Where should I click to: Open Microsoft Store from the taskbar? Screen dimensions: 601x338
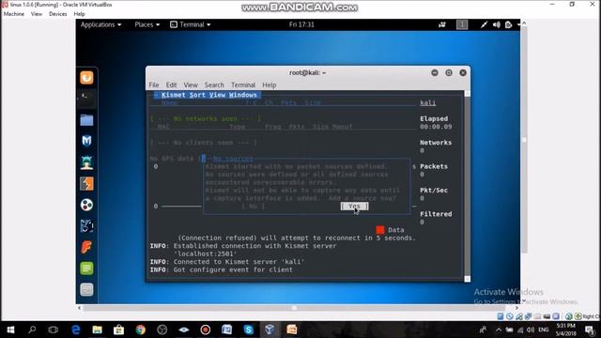click(x=118, y=330)
